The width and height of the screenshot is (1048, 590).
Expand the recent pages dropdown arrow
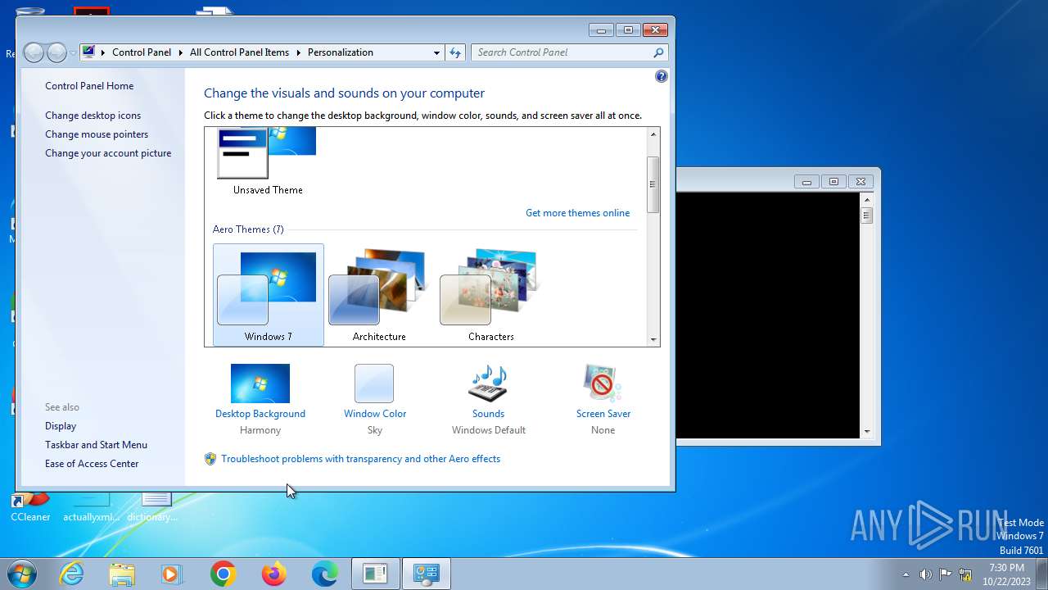73,52
